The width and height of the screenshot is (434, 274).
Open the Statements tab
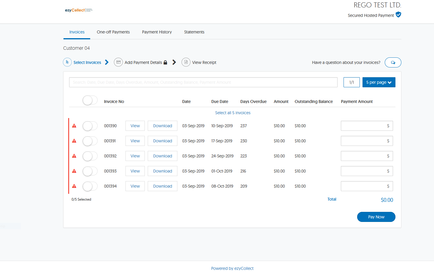pyautogui.click(x=194, y=32)
